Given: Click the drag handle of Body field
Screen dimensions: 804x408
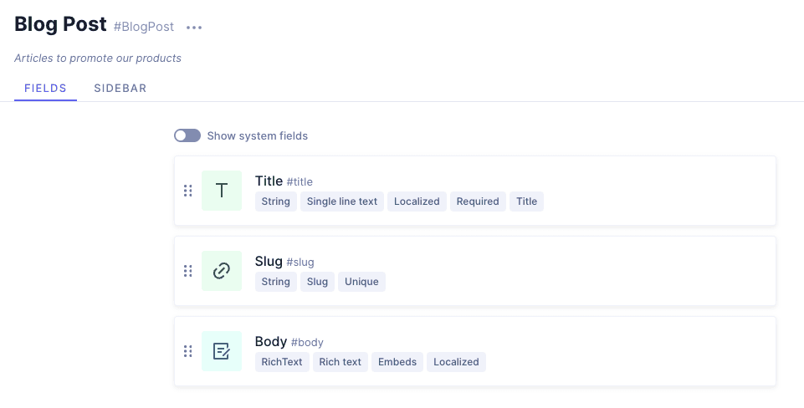Looking at the screenshot, I should (188, 351).
